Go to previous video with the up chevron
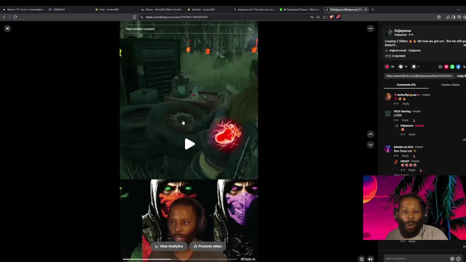The height and width of the screenshot is (262, 466). (x=370, y=134)
